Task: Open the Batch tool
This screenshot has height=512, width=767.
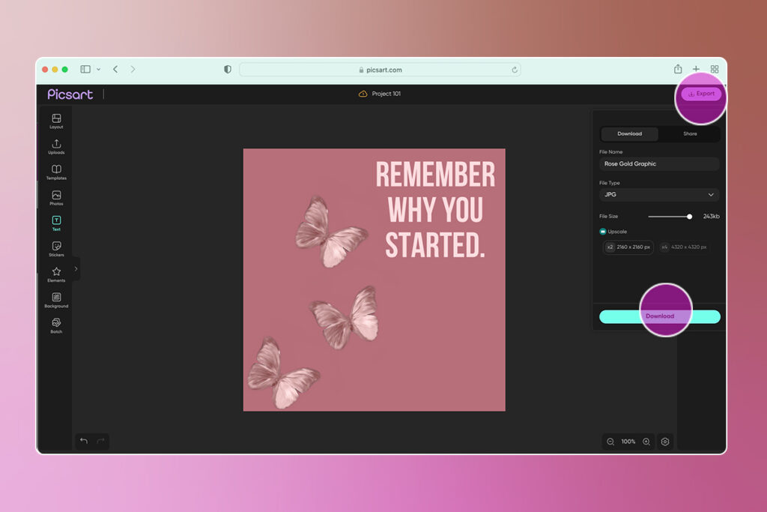Action: tap(55, 324)
